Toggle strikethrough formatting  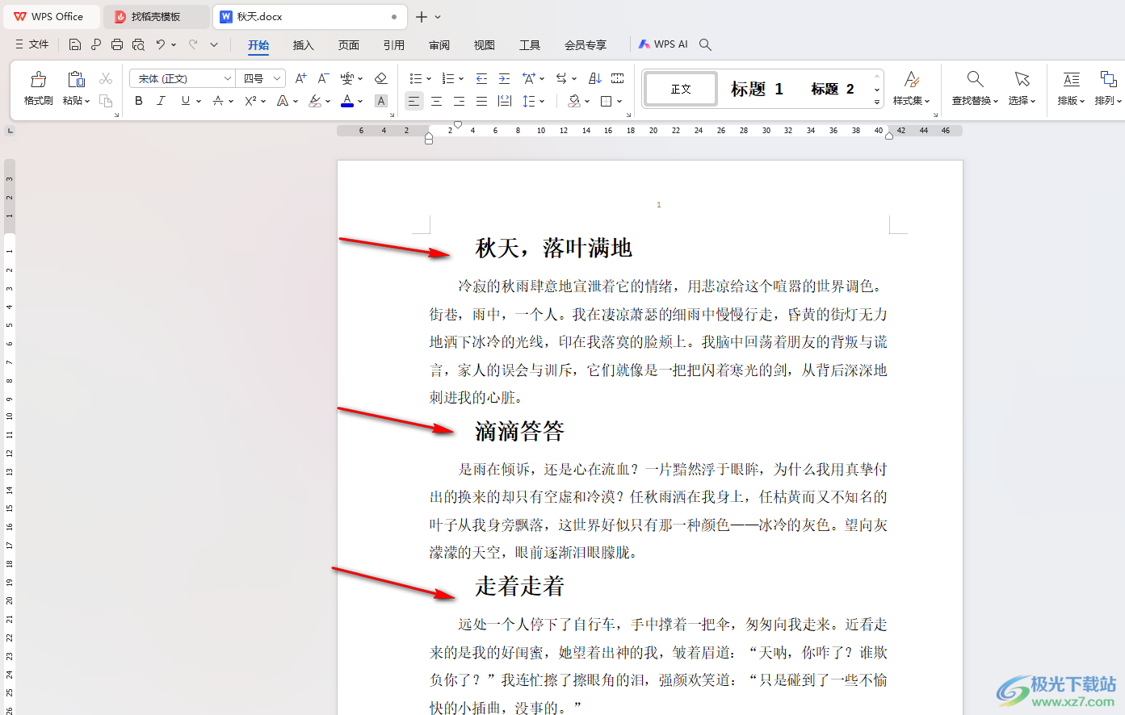point(217,101)
